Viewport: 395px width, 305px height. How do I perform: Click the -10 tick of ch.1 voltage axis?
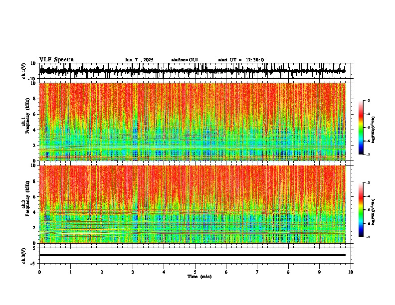[x=32, y=79]
